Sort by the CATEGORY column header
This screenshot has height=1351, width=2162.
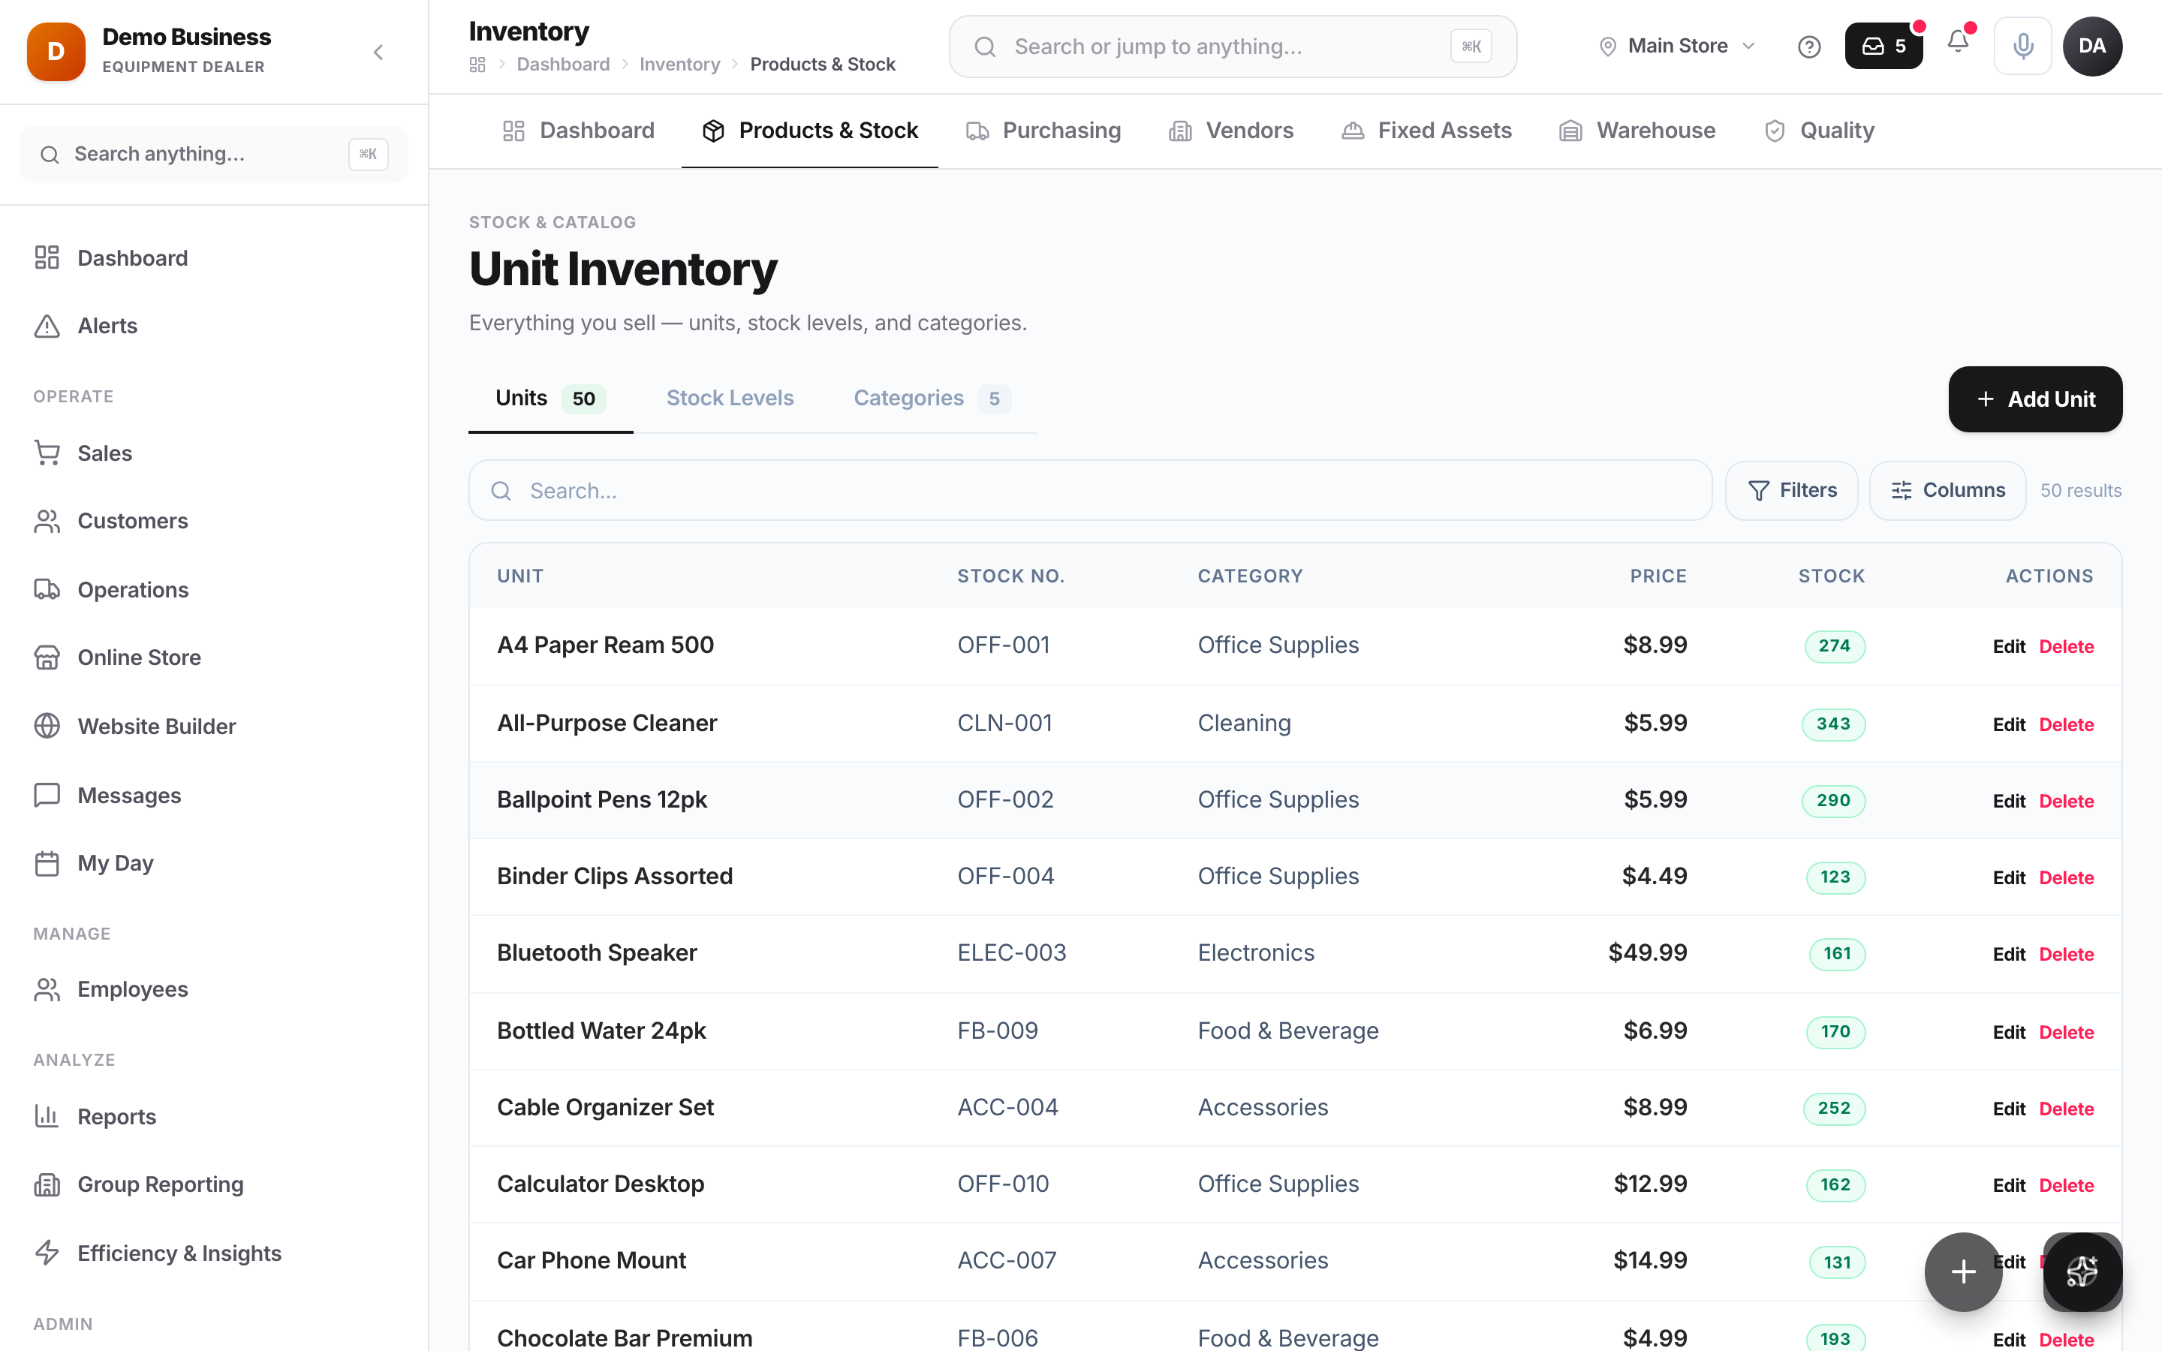(x=1250, y=576)
